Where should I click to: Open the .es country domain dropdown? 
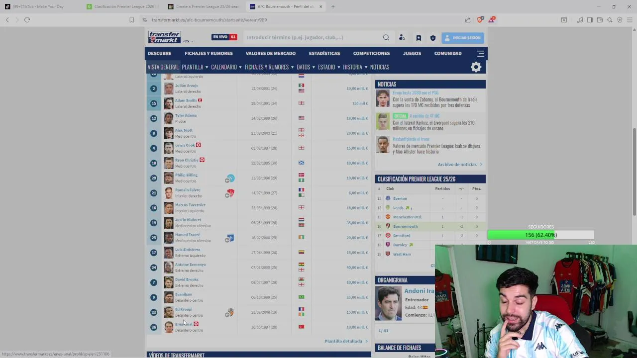pyautogui.click(x=188, y=41)
